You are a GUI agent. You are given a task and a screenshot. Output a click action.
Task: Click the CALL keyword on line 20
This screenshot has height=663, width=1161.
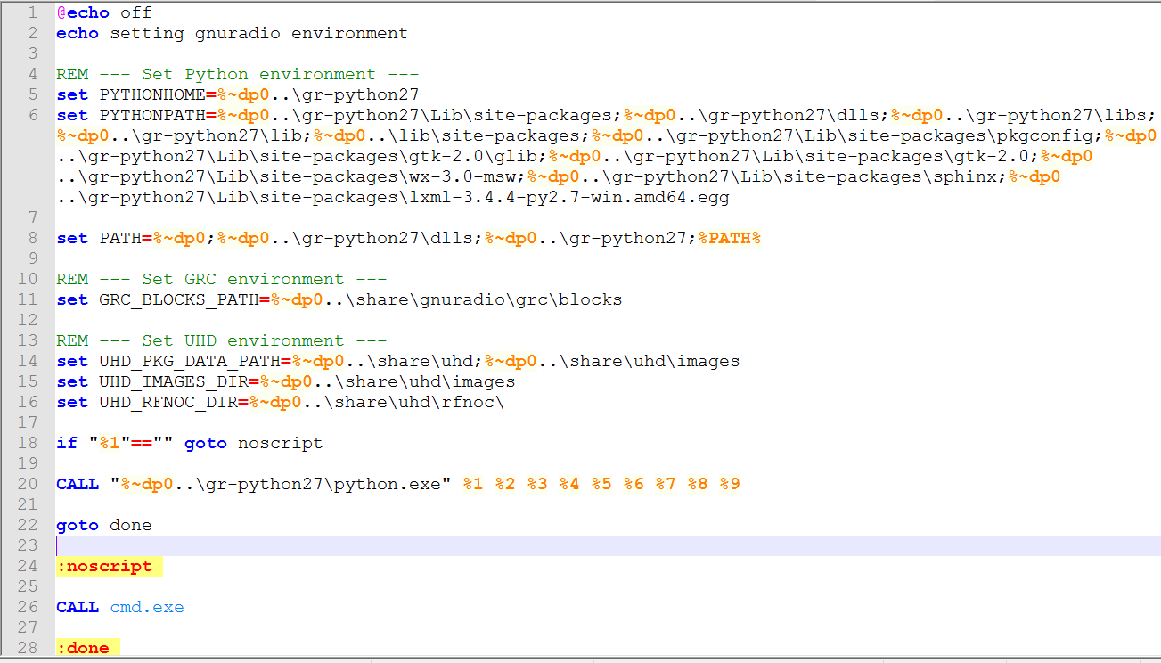click(x=78, y=484)
